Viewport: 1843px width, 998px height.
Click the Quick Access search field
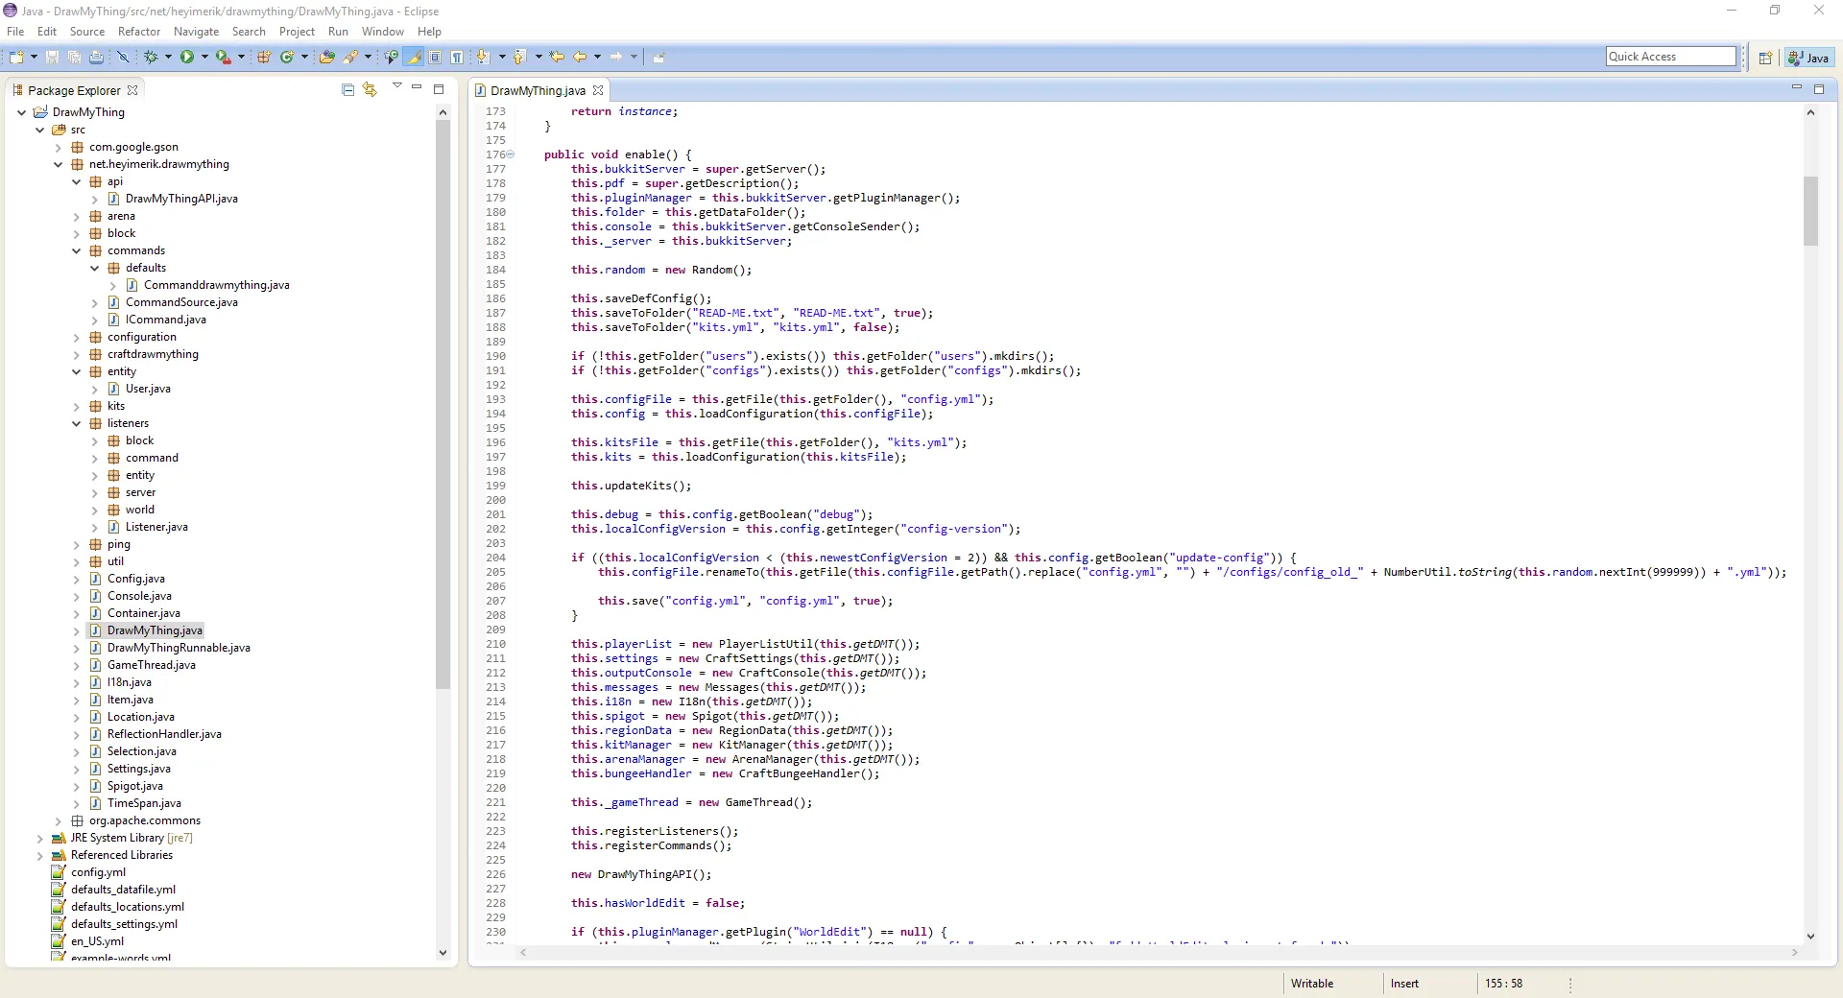(1670, 57)
